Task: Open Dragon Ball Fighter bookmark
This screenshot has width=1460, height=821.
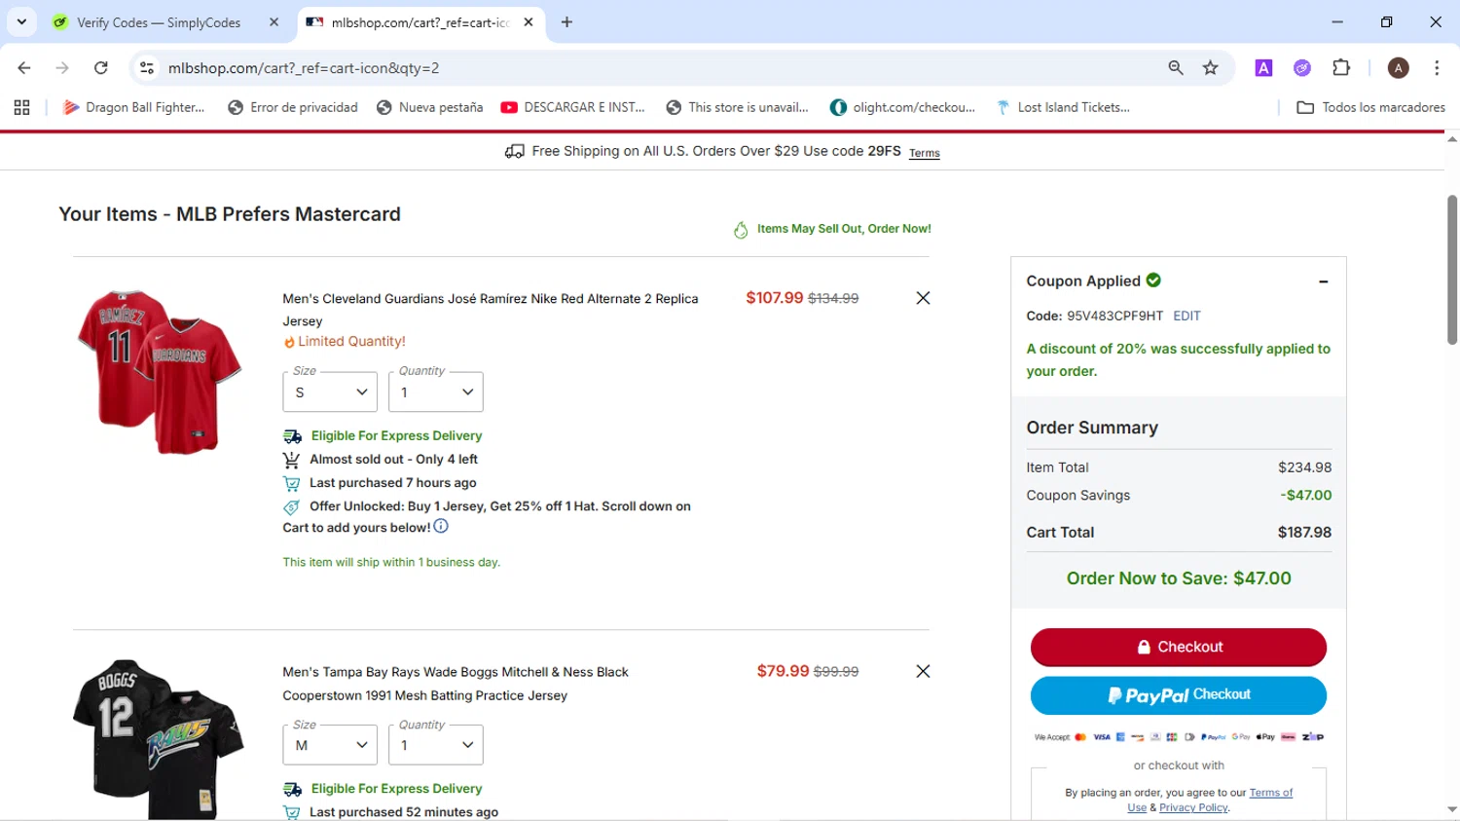Action: pos(133,107)
